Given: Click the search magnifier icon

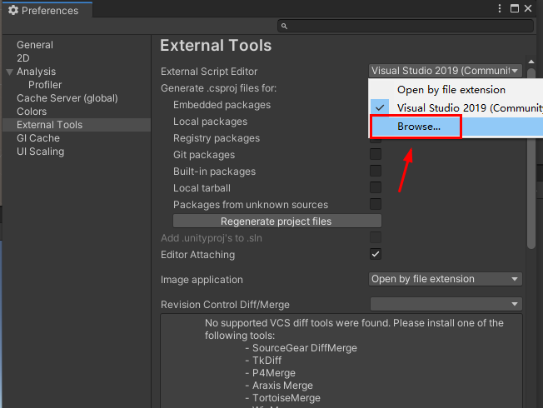Looking at the screenshot, I should [284, 27].
